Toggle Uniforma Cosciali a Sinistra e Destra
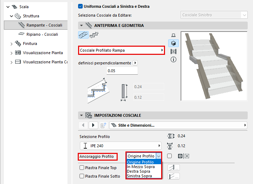The image size is (253, 184). tap(80, 6)
